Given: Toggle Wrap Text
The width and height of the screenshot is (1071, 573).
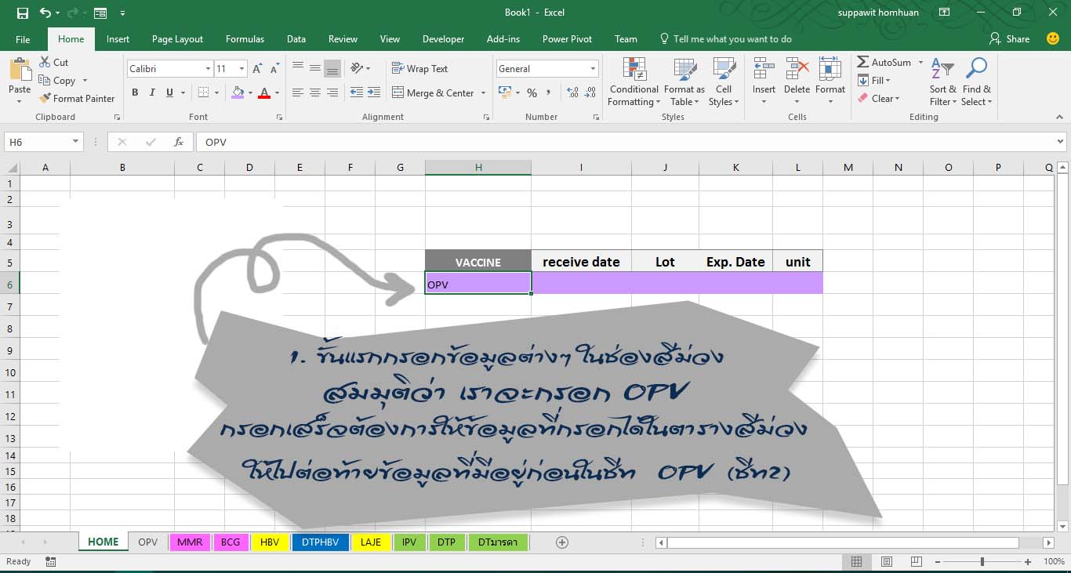Looking at the screenshot, I should (419, 69).
